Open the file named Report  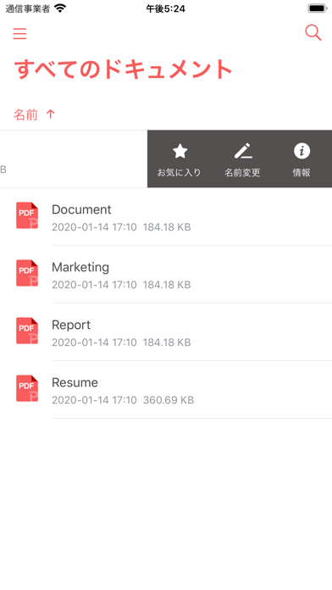click(x=166, y=332)
